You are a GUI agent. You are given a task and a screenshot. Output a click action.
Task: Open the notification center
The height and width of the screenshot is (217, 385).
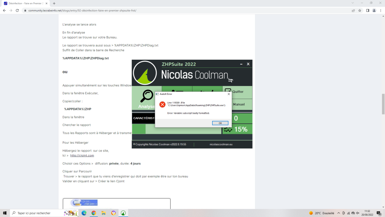[379, 213]
